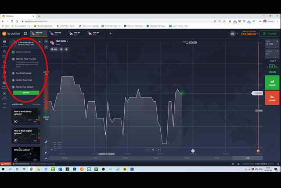Click the star favorite icon under GBP/USD

pos(66,49)
